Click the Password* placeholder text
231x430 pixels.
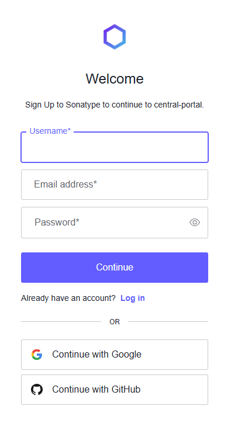point(57,222)
